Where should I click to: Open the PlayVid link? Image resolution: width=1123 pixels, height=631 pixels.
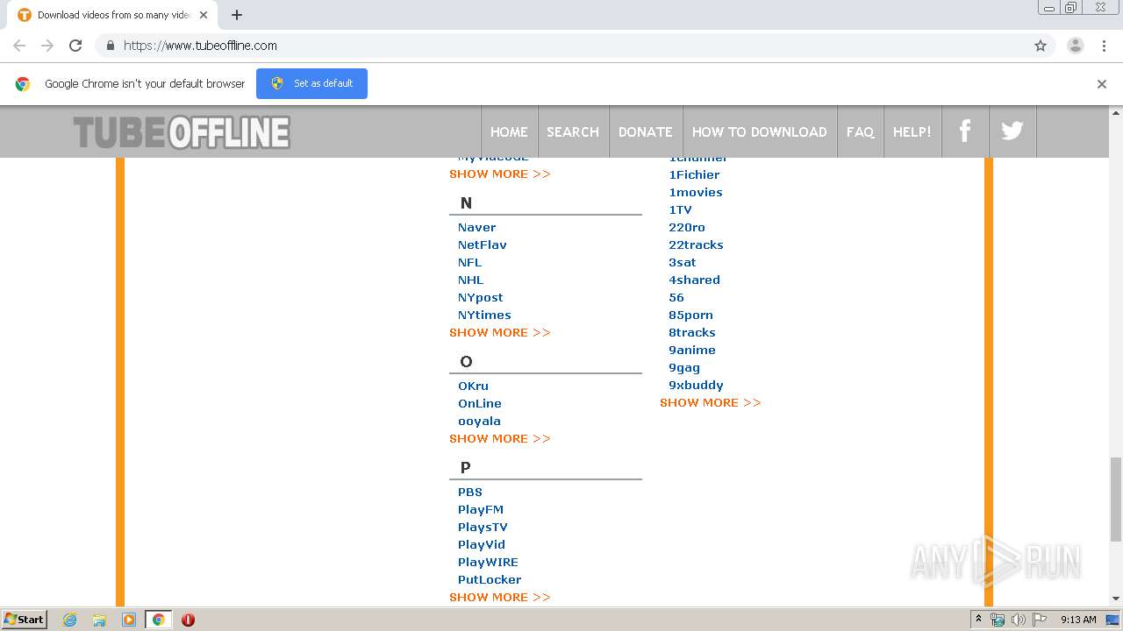[482, 544]
